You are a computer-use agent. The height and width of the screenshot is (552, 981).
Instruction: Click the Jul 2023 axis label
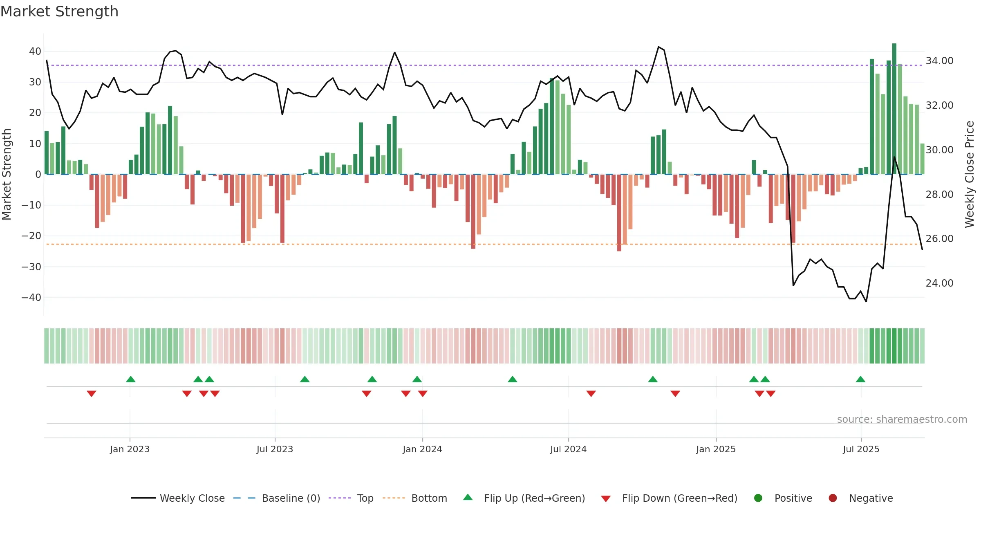pyautogui.click(x=275, y=449)
